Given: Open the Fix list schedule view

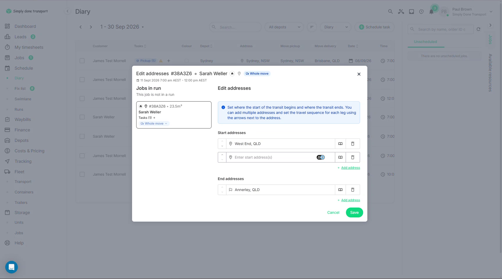Looking at the screenshot, I should 20,88.
